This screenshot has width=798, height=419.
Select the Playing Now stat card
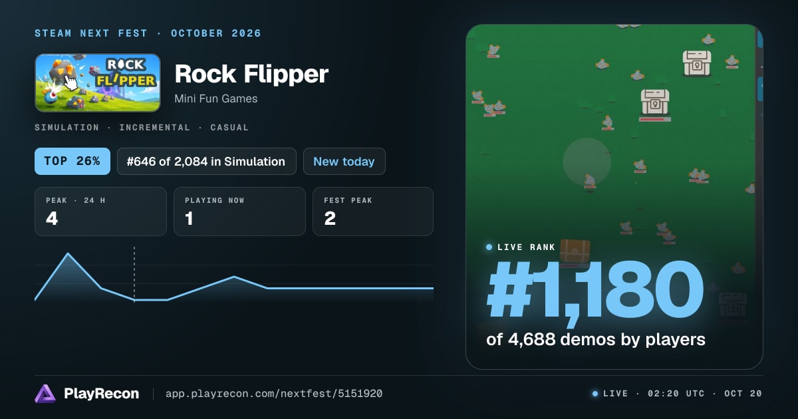(239, 211)
